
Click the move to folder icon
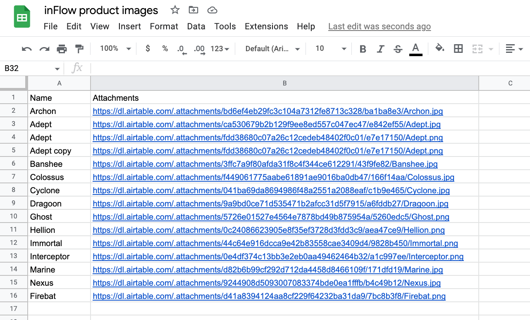pos(193,10)
